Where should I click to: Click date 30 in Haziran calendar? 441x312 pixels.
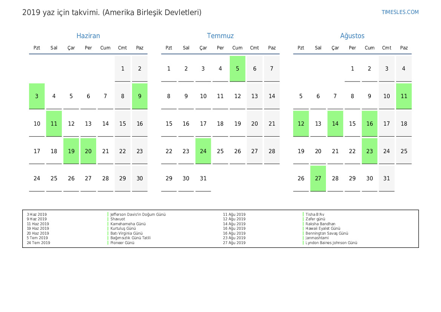tap(140, 178)
